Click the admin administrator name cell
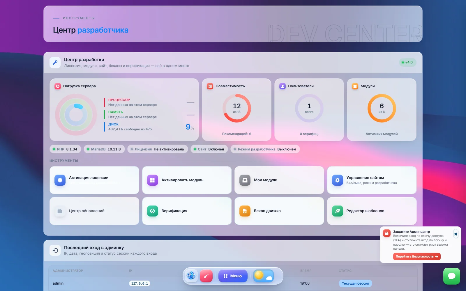 point(58,283)
